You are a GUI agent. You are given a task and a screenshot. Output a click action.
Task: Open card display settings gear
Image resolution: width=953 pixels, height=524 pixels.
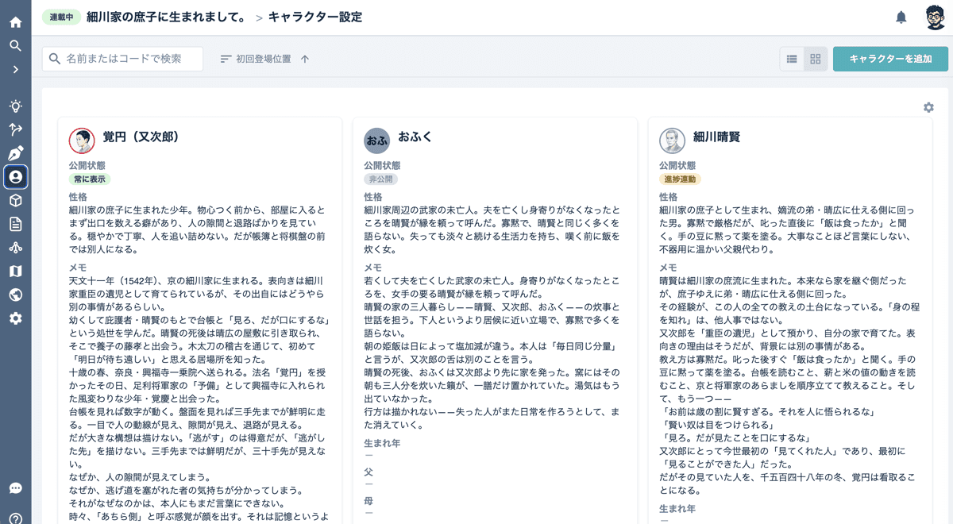(928, 107)
